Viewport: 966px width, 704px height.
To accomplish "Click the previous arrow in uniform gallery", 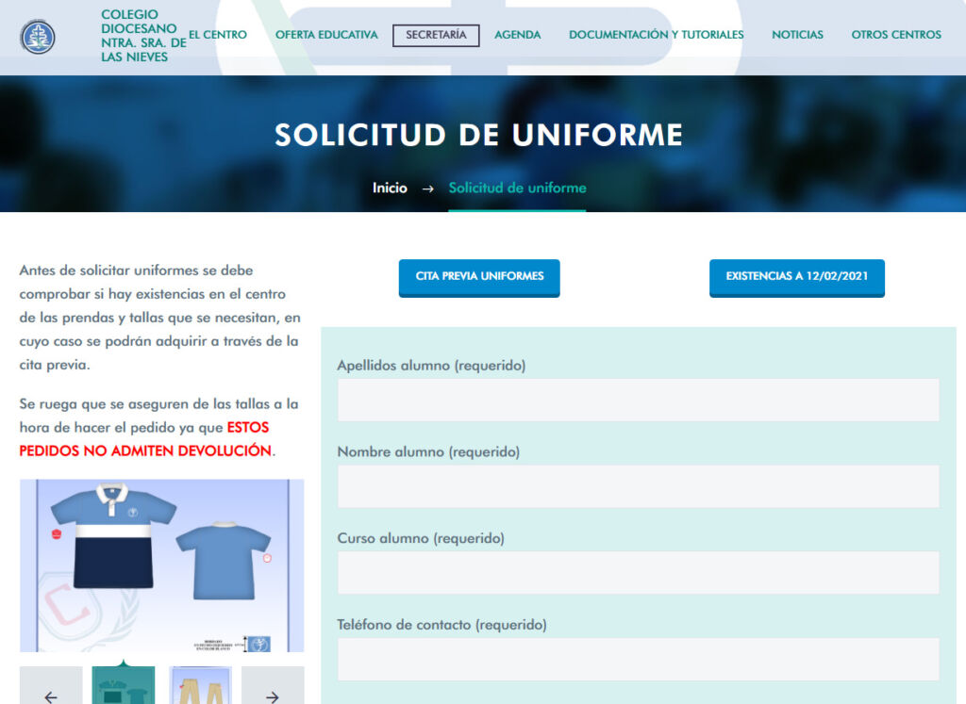I will pos(51,691).
